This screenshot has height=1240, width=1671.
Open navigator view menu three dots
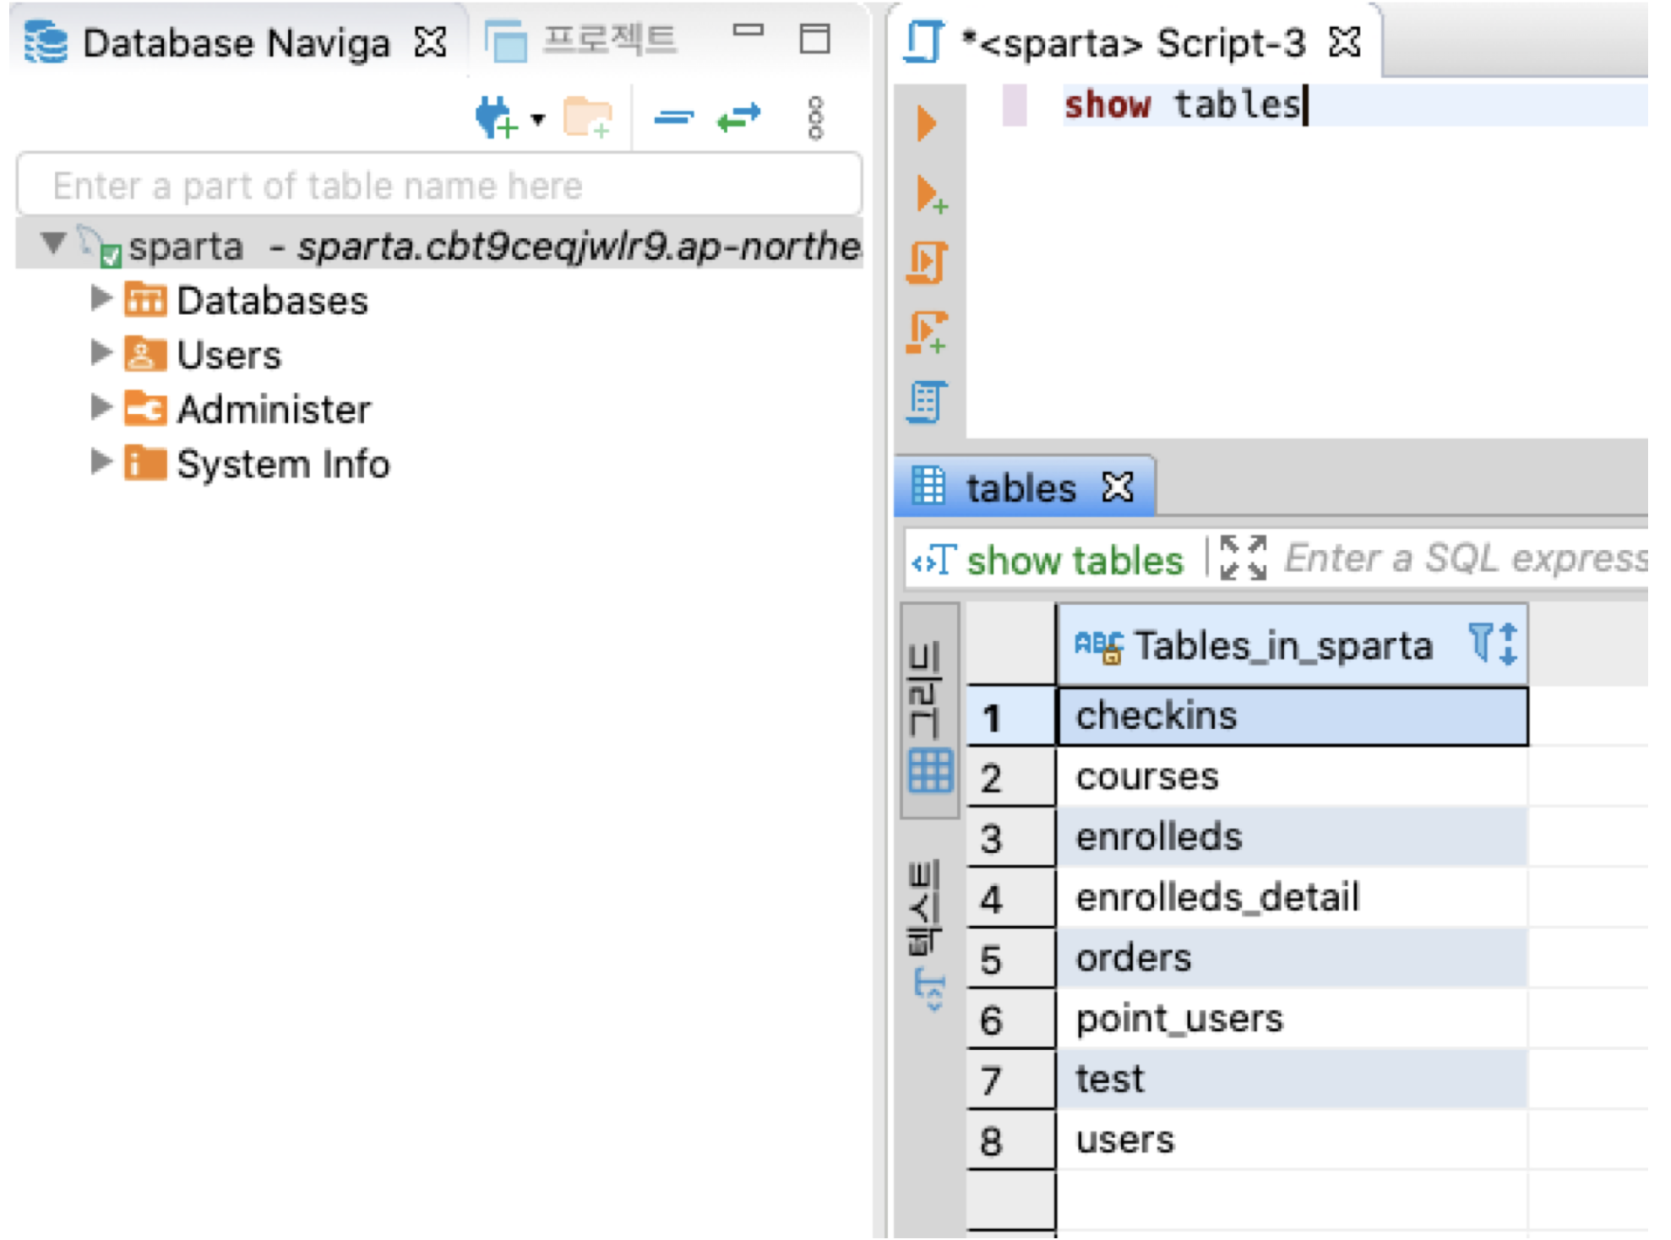[815, 117]
